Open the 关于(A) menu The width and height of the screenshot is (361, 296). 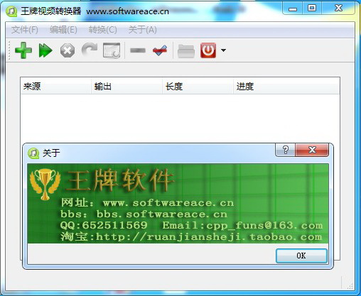pos(142,30)
